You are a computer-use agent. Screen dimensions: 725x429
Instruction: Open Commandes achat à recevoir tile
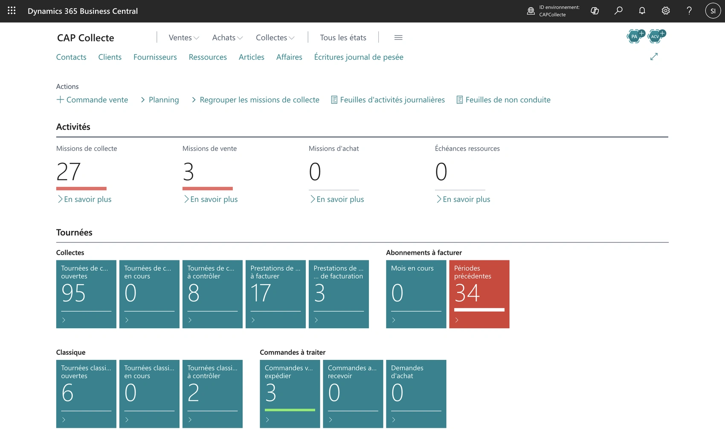coord(353,394)
